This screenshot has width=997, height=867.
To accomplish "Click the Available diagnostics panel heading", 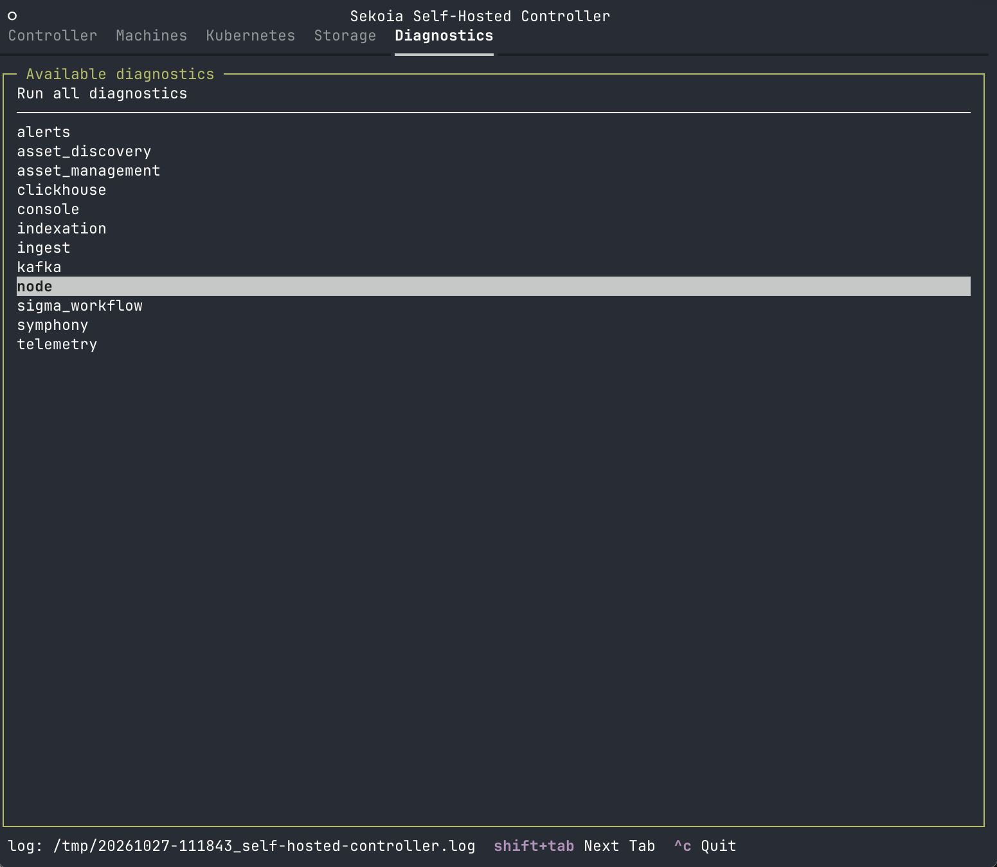I will (x=120, y=74).
